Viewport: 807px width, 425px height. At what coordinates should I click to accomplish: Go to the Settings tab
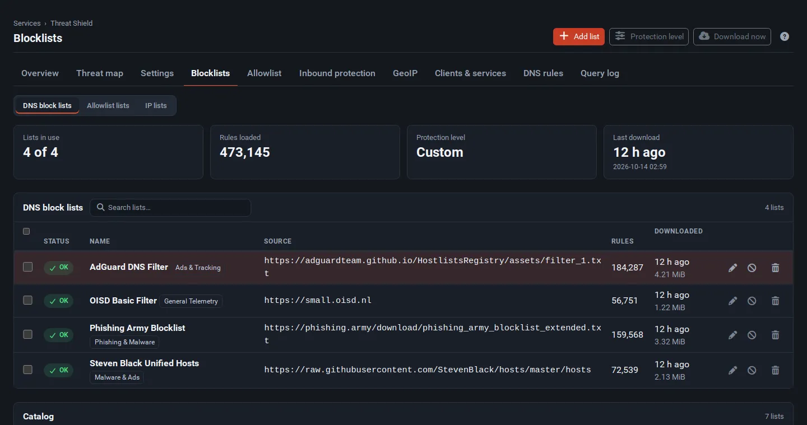[x=157, y=73]
